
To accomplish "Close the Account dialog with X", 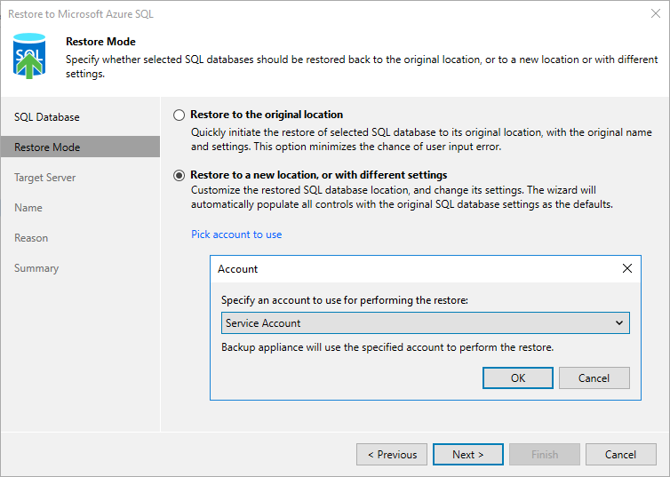I will [x=627, y=268].
